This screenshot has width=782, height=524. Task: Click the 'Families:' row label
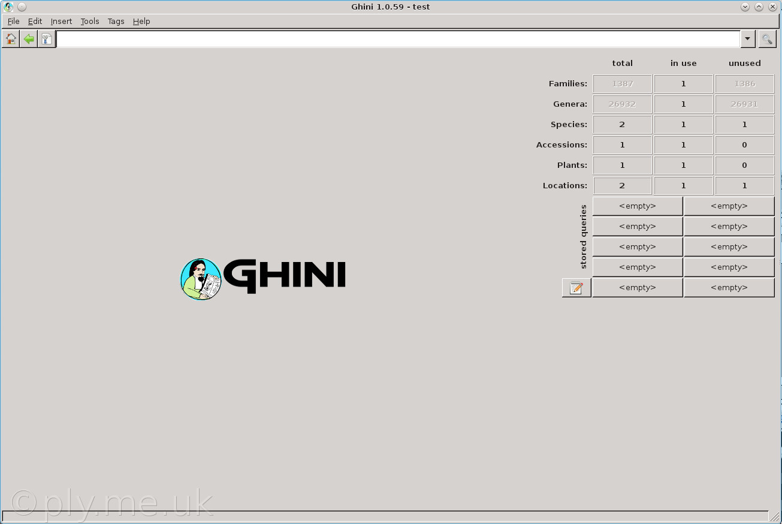click(568, 84)
